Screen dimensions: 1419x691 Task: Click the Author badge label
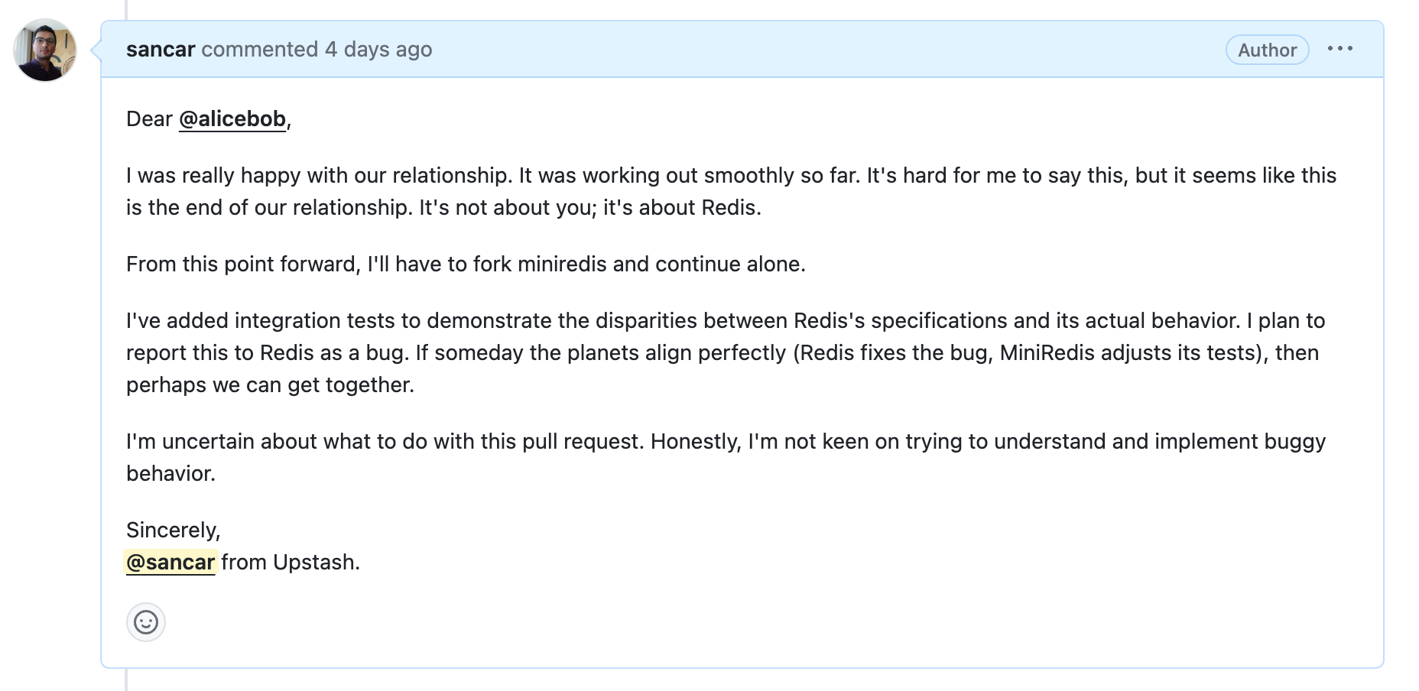click(x=1267, y=50)
